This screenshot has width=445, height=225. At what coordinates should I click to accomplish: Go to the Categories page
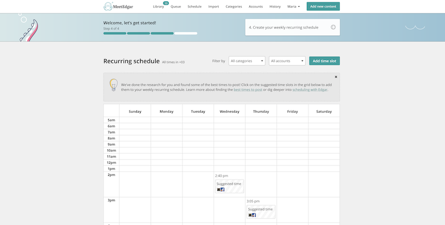point(234,7)
